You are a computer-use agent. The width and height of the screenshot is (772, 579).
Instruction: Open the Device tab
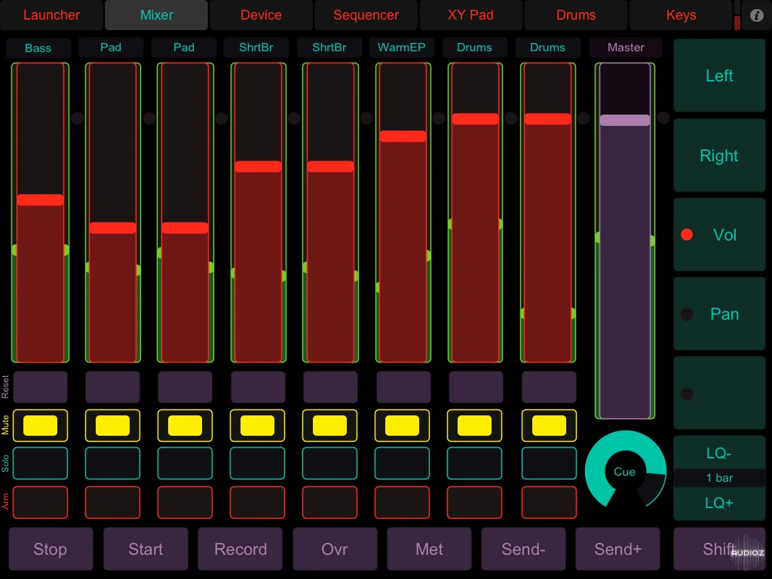click(261, 15)
